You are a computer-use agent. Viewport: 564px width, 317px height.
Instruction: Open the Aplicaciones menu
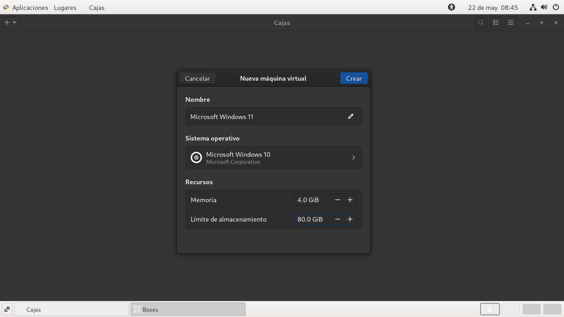coord(30,7)
